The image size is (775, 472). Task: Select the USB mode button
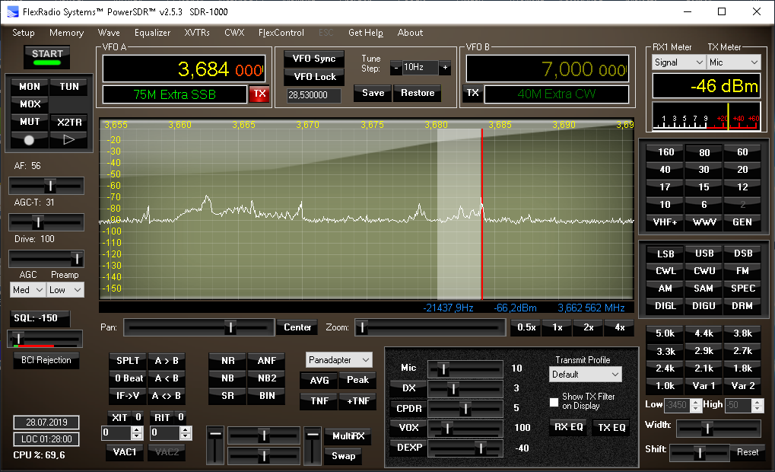click(x=704, y=254)
